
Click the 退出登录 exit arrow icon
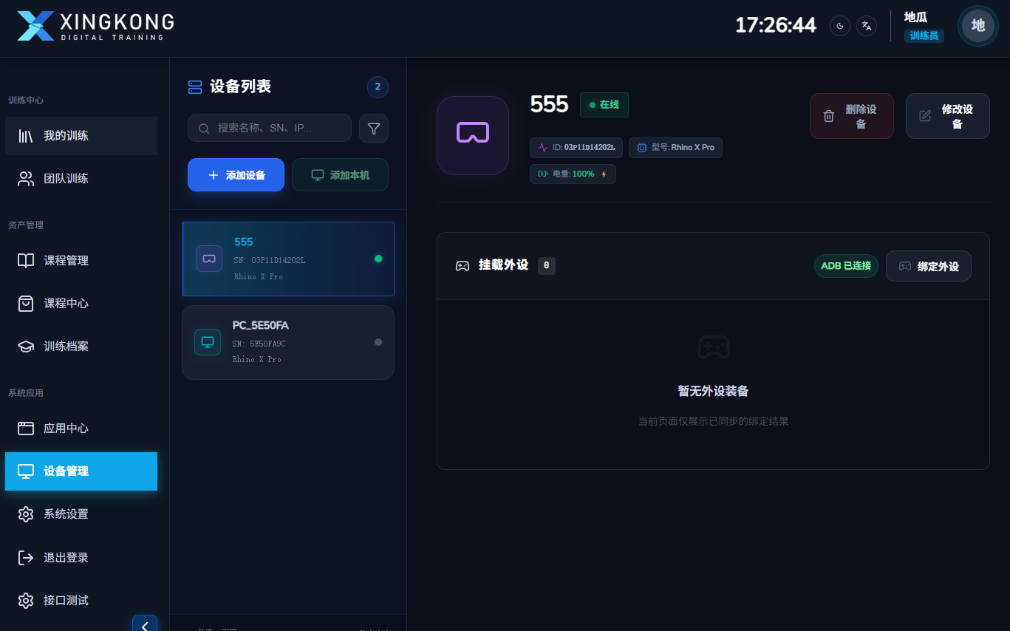click(26, 558)
